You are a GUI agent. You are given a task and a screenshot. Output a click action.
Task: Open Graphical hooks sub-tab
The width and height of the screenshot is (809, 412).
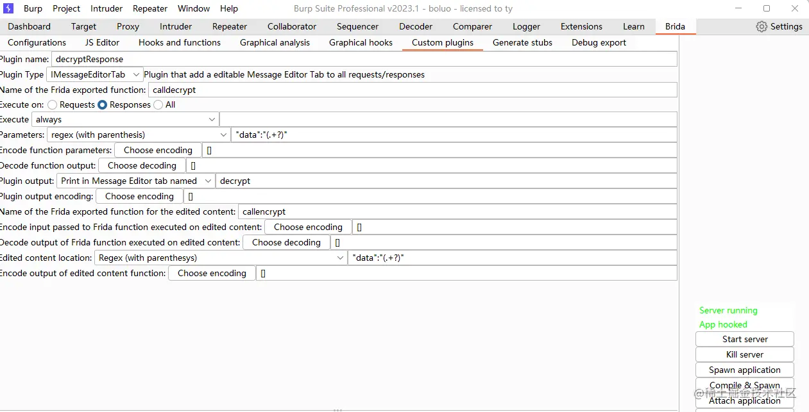[361, 42]
